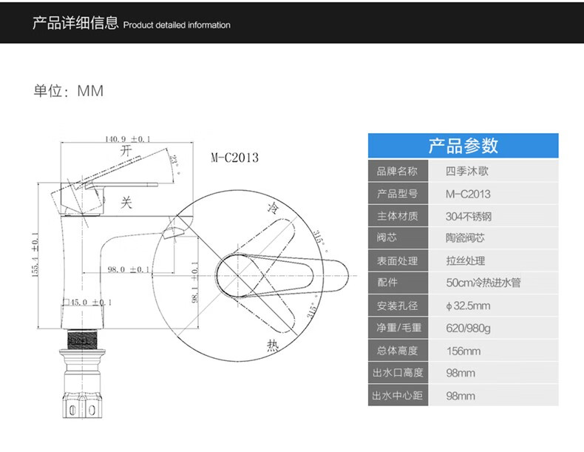This screenshot has width=584, height=452.
Task: Select the 四季沐歌 brand value
Action: [x=467, y=172]
